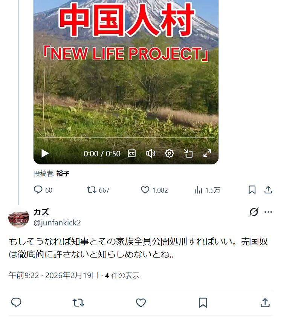Open the video poster 裕子 link

[x=63, y=173]
